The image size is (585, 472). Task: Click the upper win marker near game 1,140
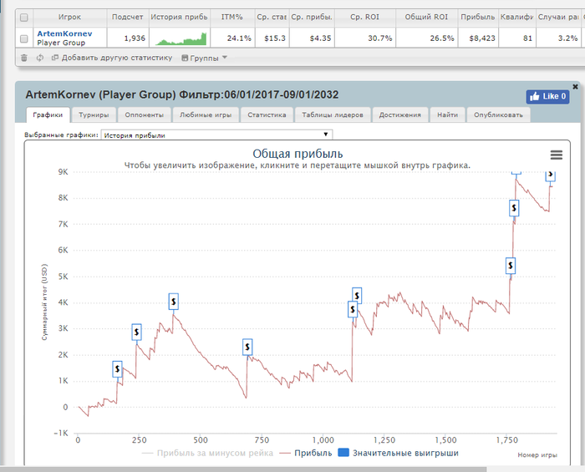click(357, 295)
